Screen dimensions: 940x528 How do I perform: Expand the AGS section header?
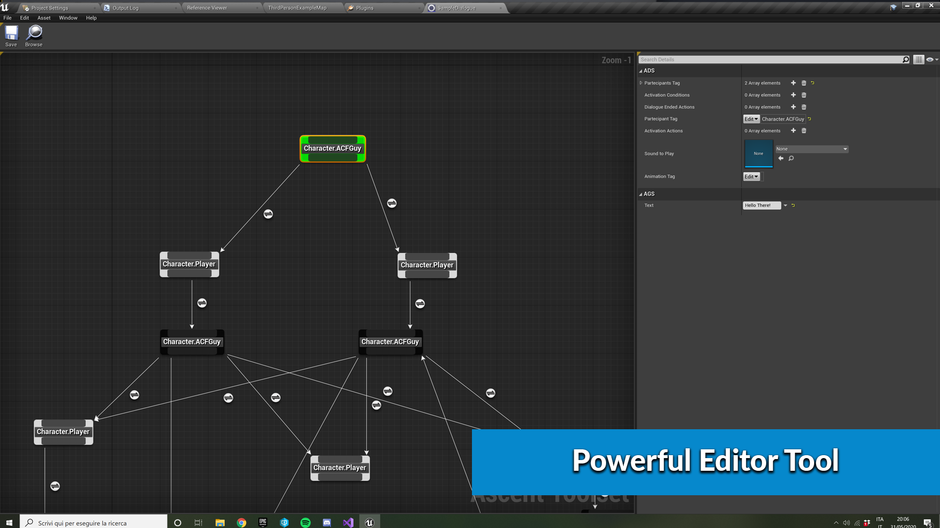tap(640, 194)
